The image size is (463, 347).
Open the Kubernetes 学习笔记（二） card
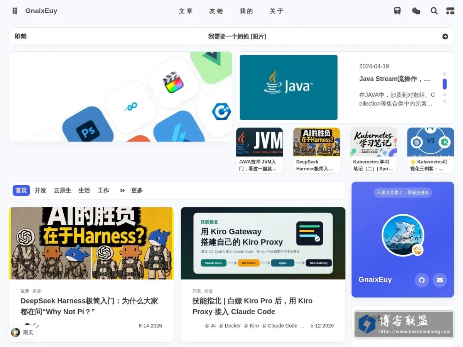373,150
